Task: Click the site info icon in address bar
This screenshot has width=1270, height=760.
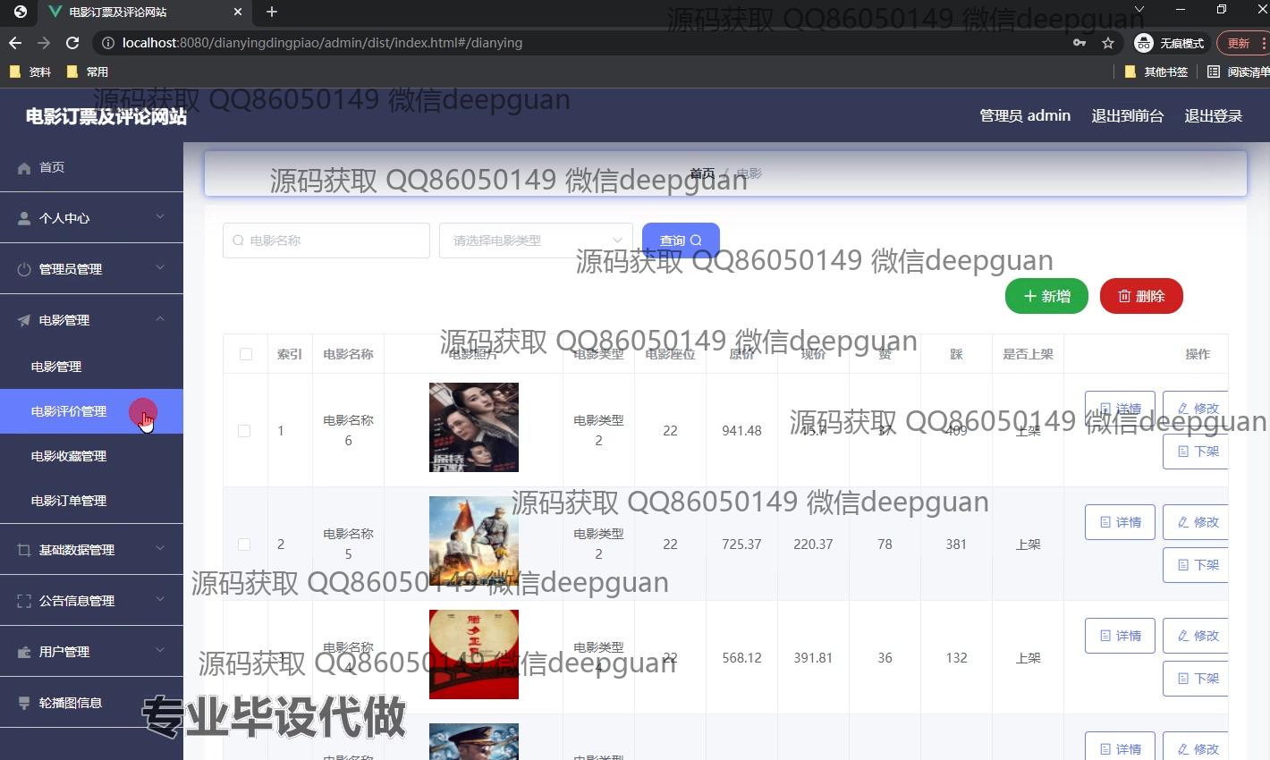Action: coord(107,43)
